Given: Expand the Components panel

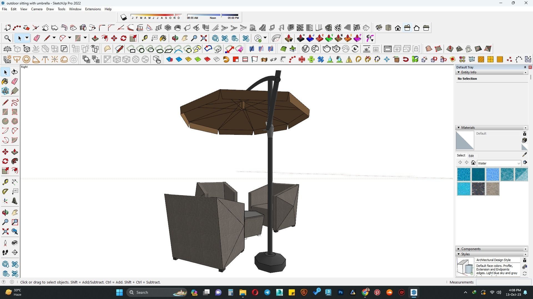Looking at the screenshot, I should tap(459, 249).
